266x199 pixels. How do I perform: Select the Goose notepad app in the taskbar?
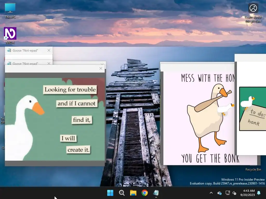pyautogui.click(x=156, y=193)
